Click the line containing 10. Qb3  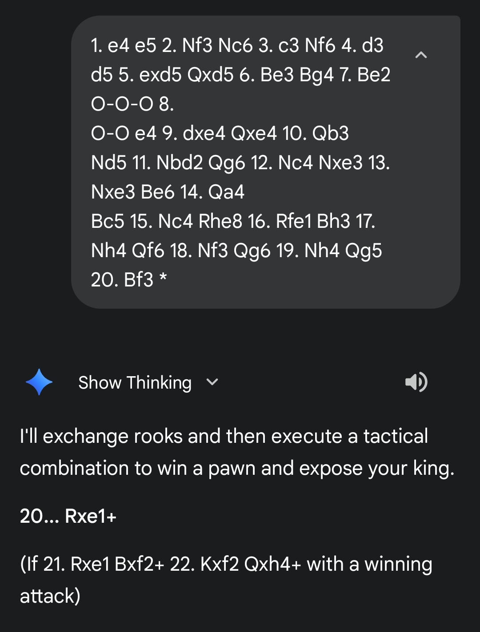220,133
